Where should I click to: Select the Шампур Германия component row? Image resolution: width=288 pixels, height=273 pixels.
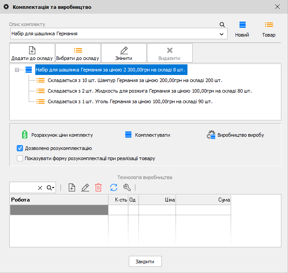click(134, 80)
